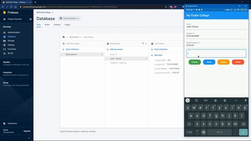Select Budi document in list

[x=113, y=54]
